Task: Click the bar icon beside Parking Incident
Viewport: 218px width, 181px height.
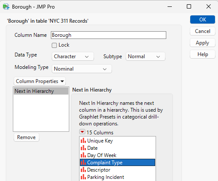Action: tap(83, 177)
